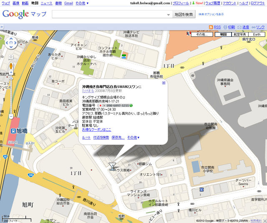Click the New! labs flask link

pyautogui.click(x=197, y=3)
